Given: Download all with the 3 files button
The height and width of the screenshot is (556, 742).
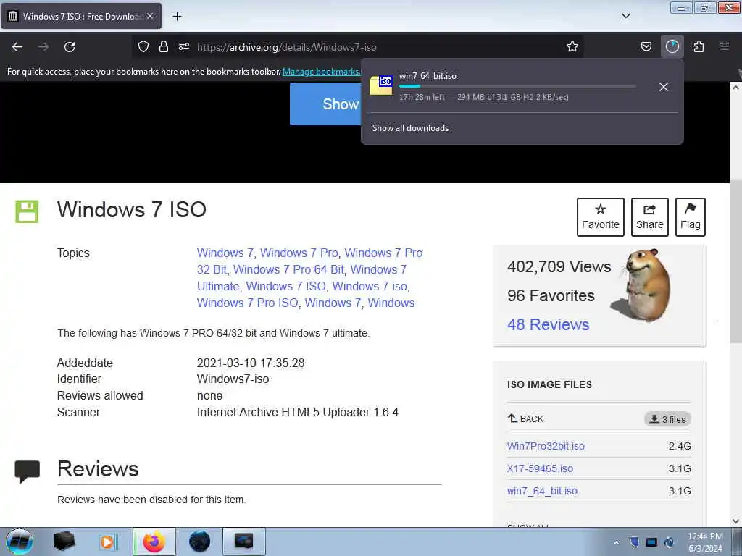Looking at the screenshot, I should click(667, 419).
